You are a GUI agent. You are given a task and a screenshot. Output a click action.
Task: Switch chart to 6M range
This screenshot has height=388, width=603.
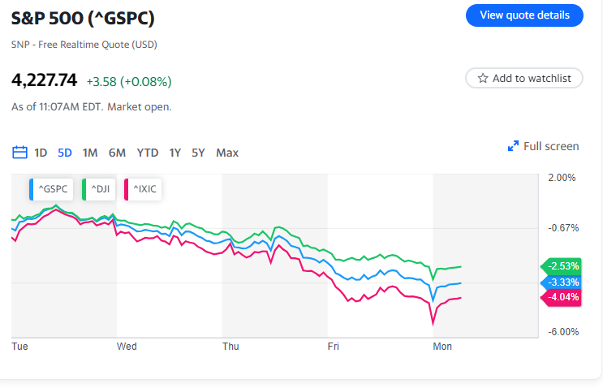click(117, 153)
